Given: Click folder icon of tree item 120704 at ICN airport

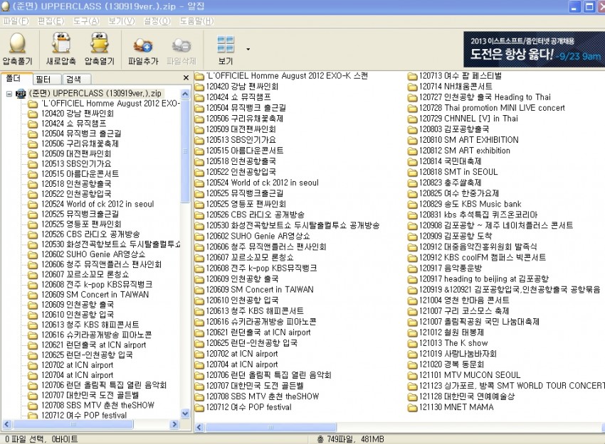Looking at the screenshot, I should [x=33, y=376].
